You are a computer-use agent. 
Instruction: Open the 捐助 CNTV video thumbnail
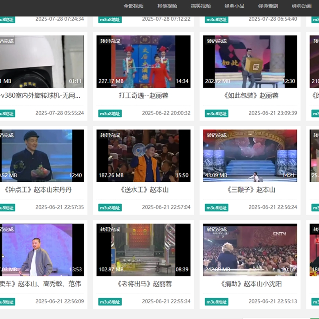coord(250,250)
